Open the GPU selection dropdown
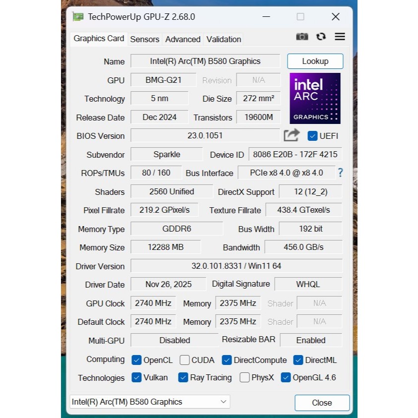Viewport: 418px width, 418px height. coord(150,402)
